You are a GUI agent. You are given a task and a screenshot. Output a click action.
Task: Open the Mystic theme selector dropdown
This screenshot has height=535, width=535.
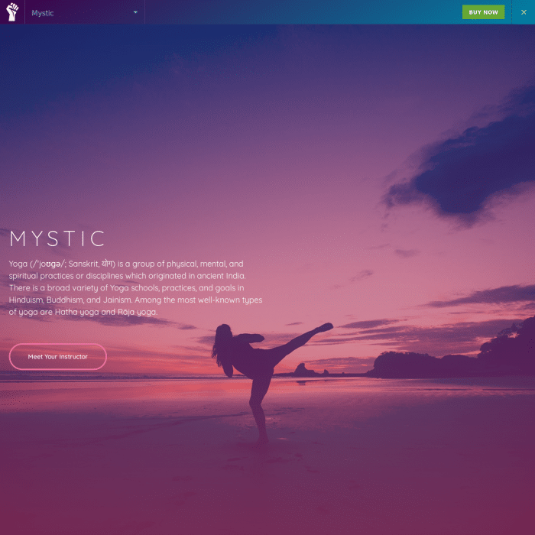[84, 12]
